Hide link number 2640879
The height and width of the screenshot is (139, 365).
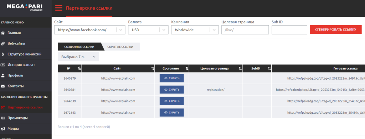click(171, 78)
